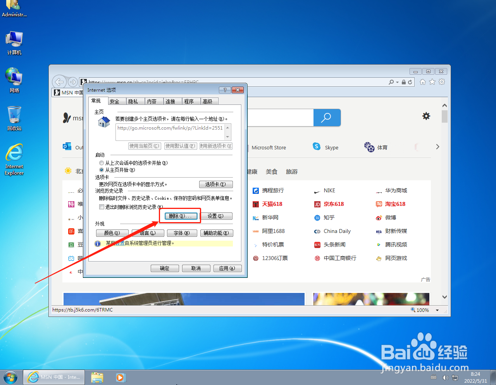
Task: Click the 字体 button
Action: point(182,233)
